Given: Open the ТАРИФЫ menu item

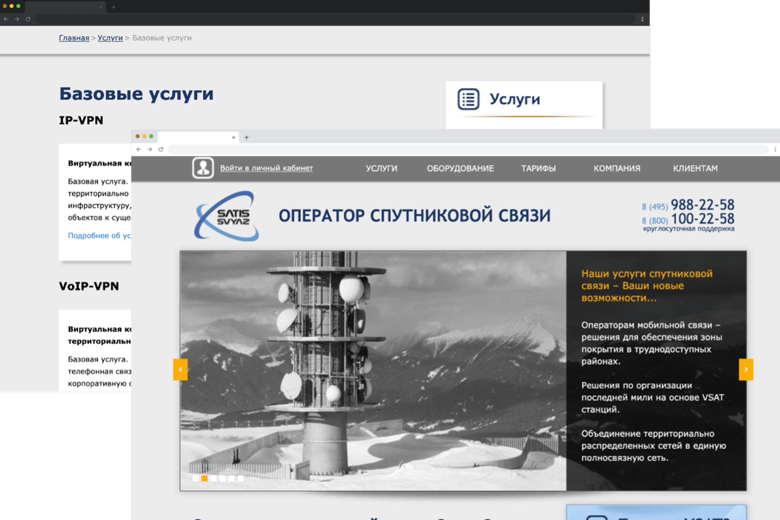Looking at the screenshot, I should pos(538,168).
